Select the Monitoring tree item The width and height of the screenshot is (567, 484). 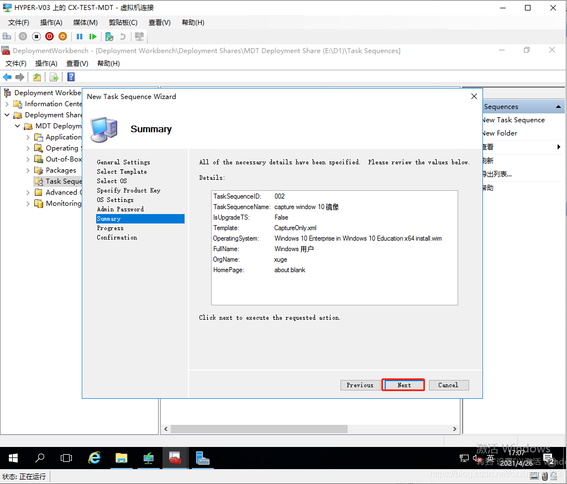pos(64,204)
